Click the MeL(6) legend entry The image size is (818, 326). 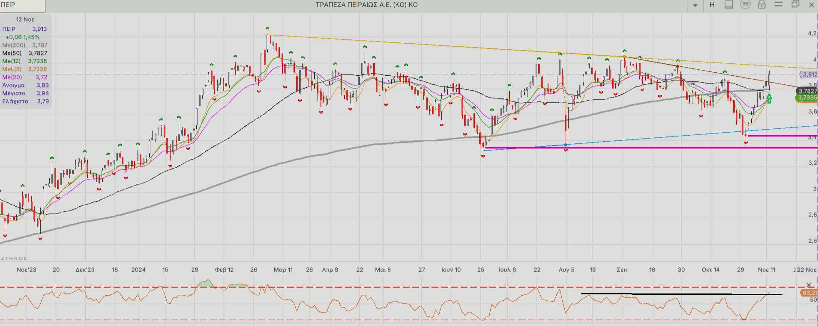pos(25,69)
